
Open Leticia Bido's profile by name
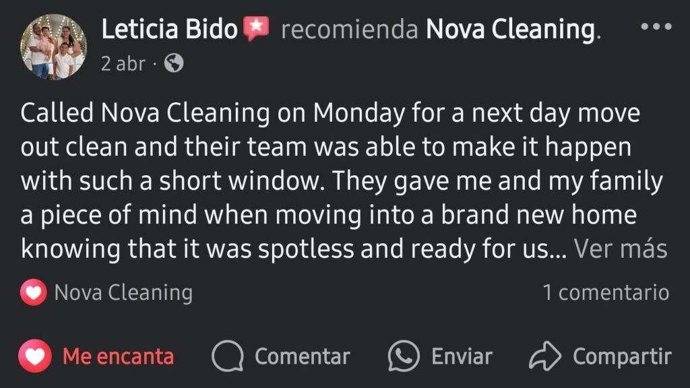click(169, 30)
